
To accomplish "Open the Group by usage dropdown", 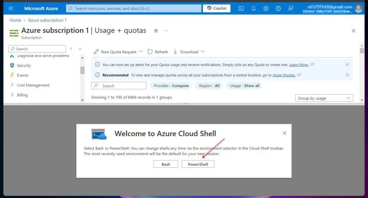I will coord(324,98).
